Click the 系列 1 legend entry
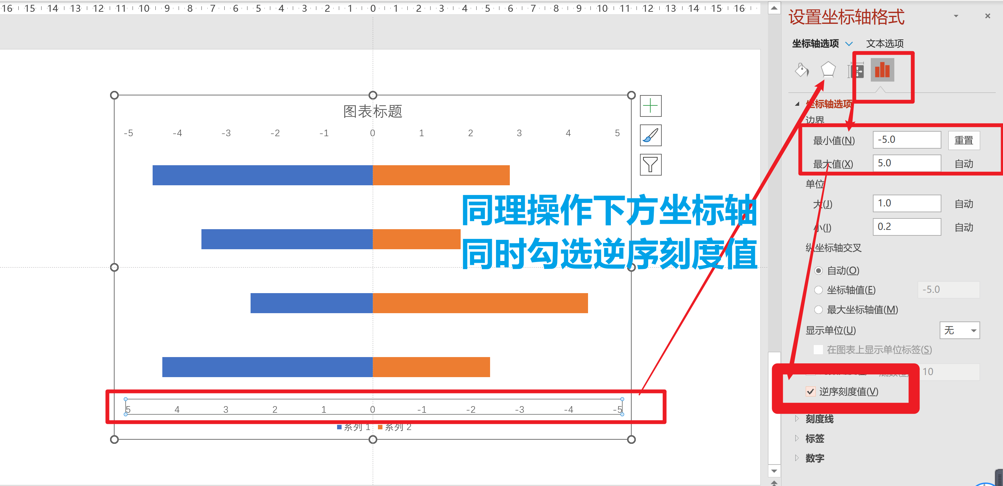The width and height of the screenshot is (1003, 486). [x=354, y=427]
